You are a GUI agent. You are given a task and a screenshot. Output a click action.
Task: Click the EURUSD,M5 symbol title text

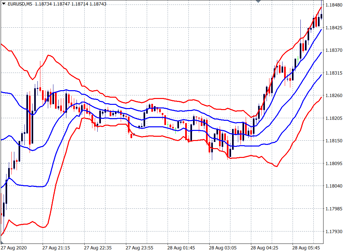point(20,4)
